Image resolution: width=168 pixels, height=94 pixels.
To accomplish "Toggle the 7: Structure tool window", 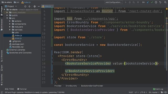I will 2,56.
